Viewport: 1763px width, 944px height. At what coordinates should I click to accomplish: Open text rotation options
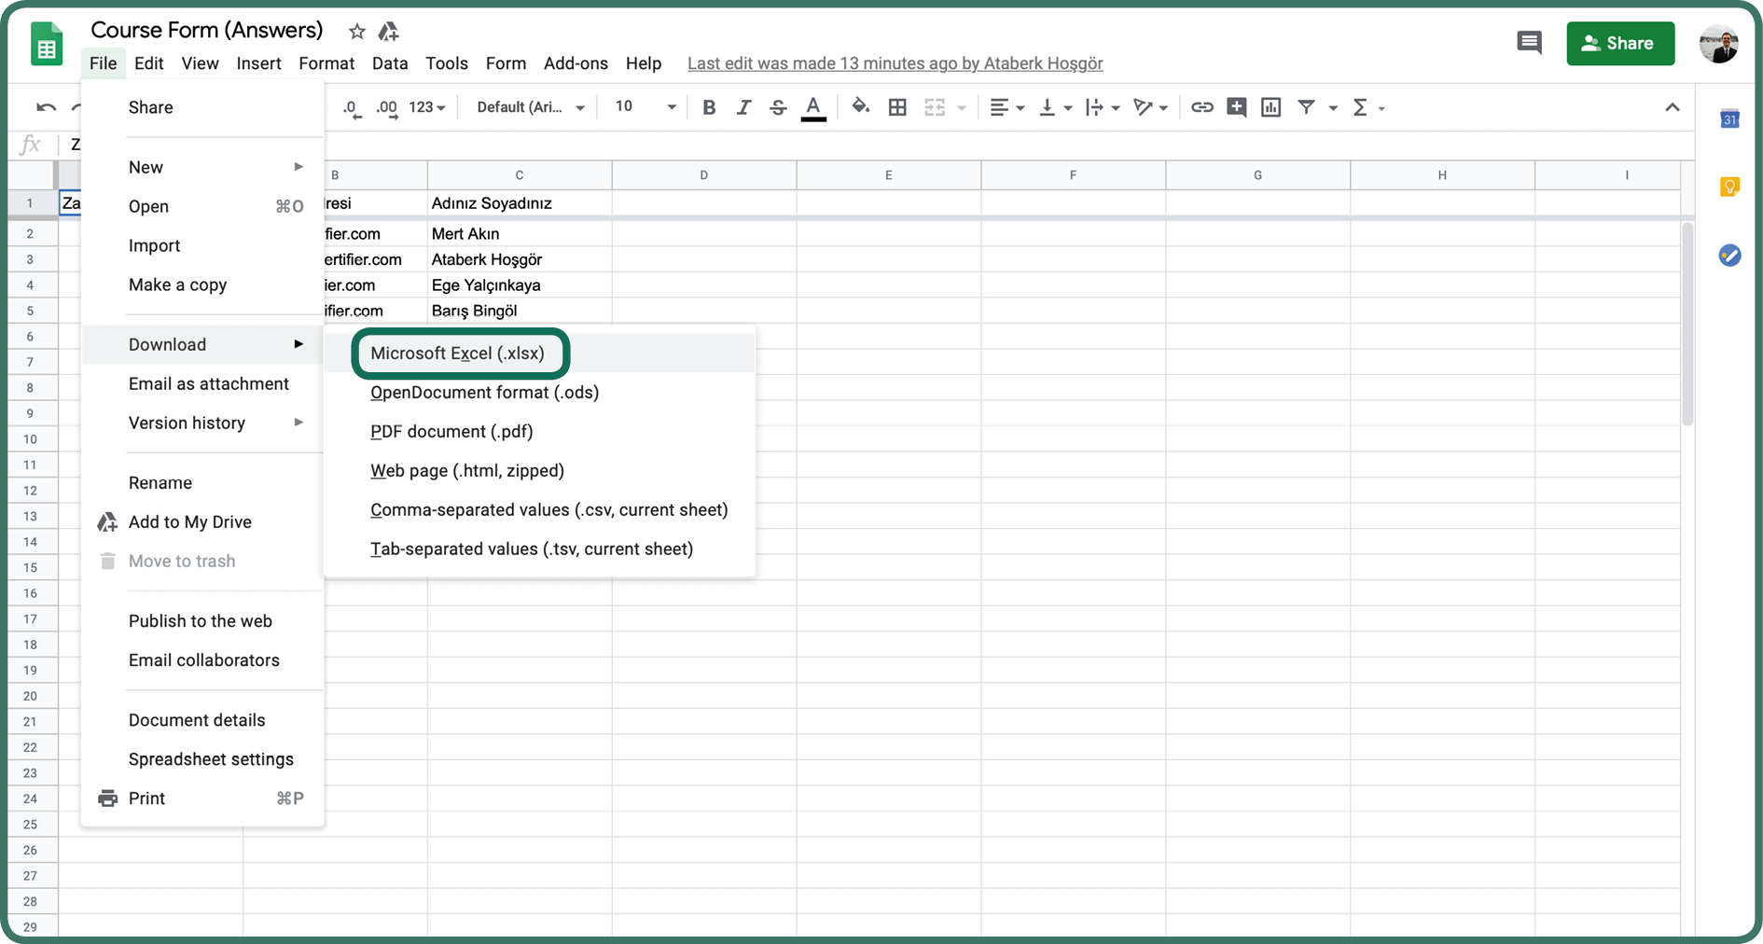coord(1149,107)
